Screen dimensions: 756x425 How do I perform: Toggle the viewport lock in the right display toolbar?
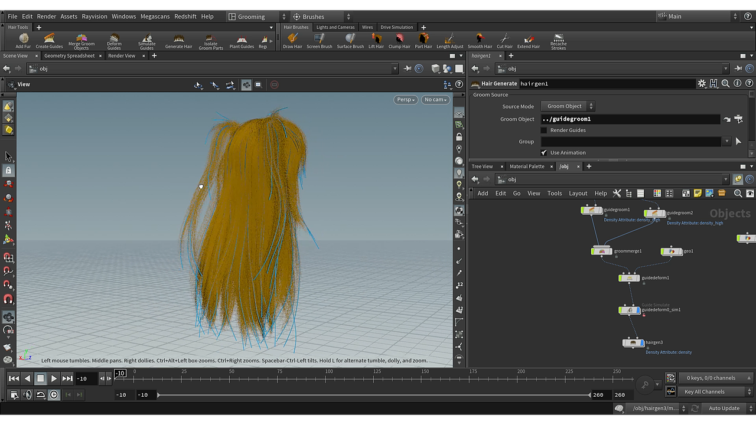459,137
